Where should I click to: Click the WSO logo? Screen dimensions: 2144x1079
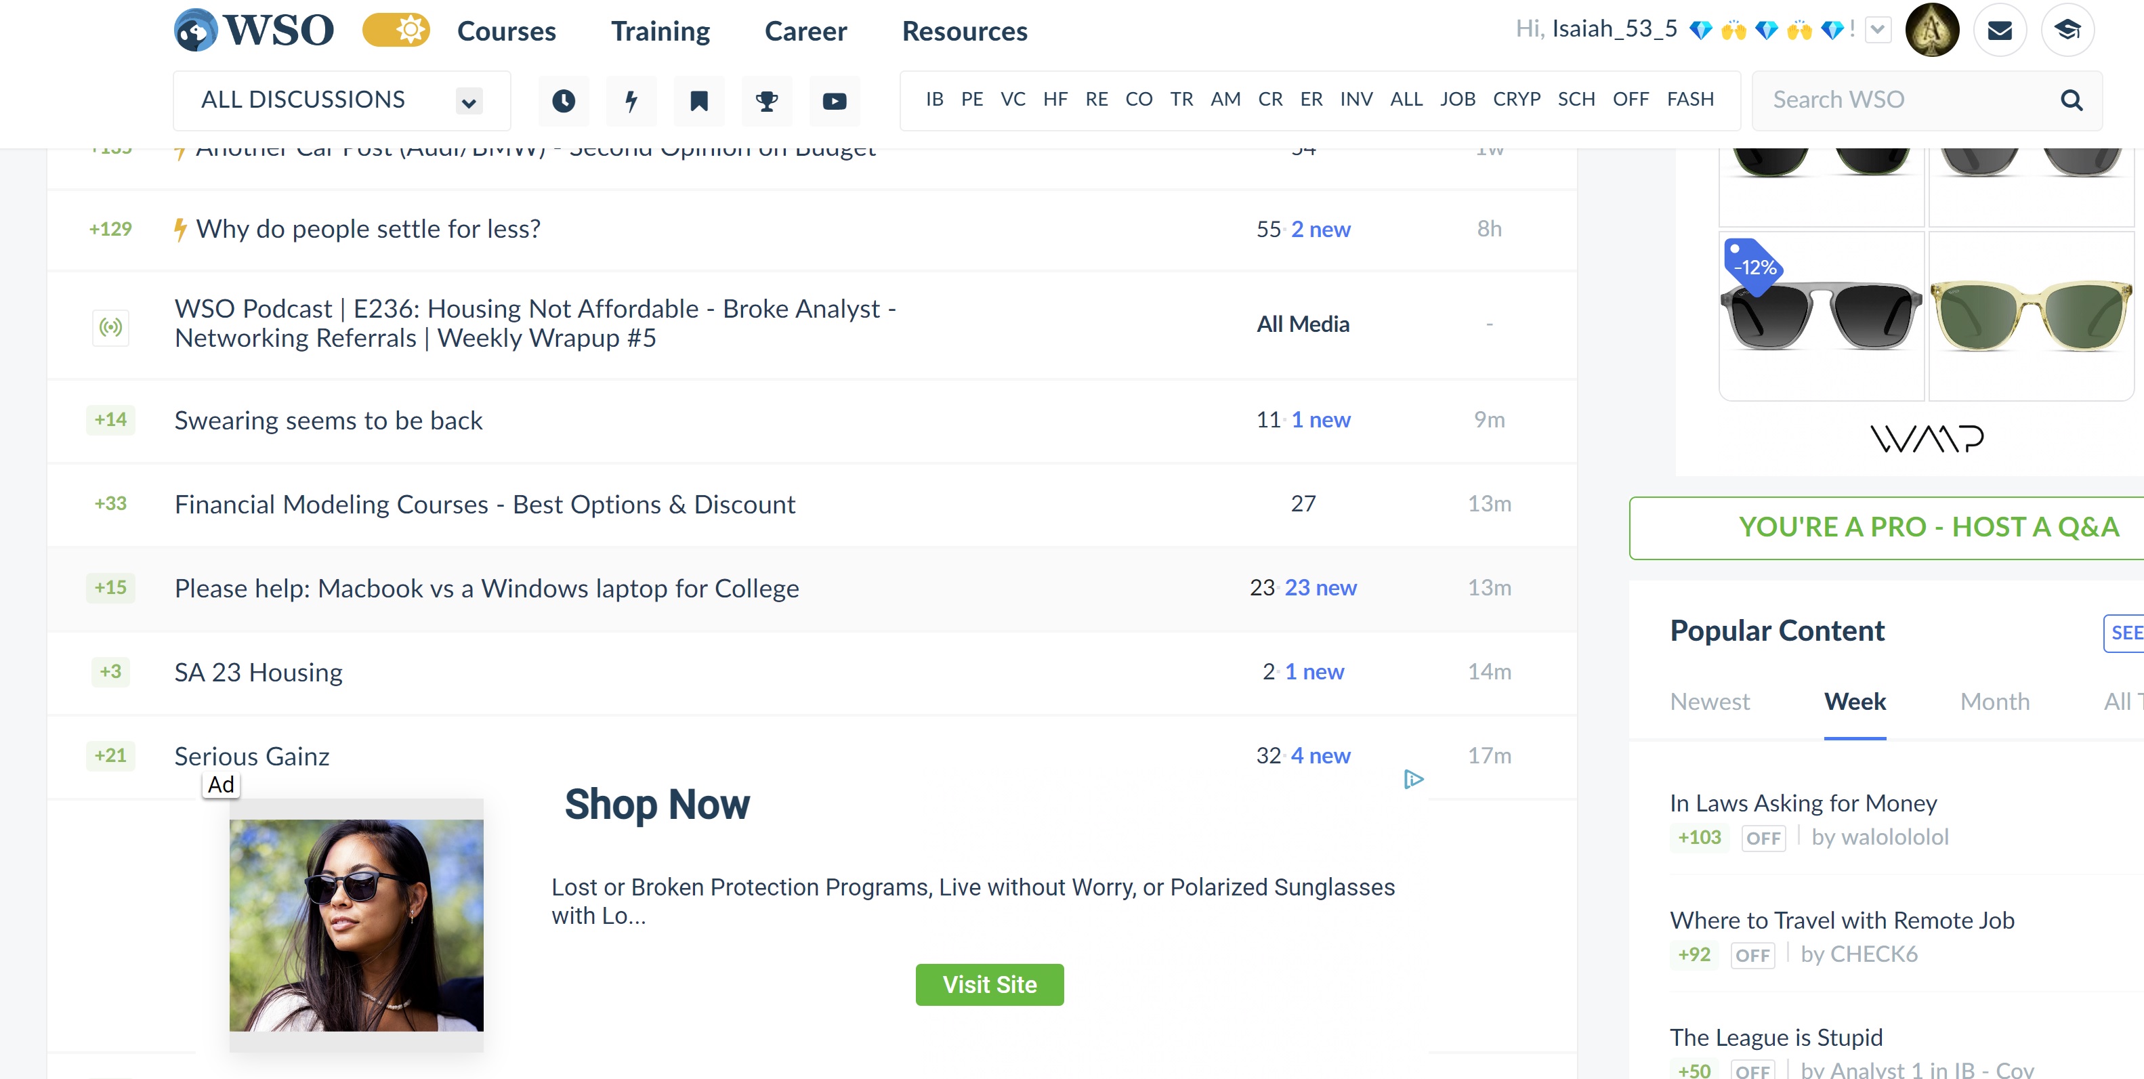point(254,30)
